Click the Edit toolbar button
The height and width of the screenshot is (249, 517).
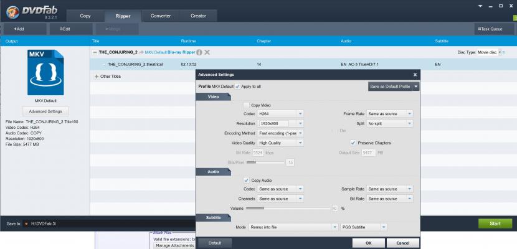click(x=65, y=29)
